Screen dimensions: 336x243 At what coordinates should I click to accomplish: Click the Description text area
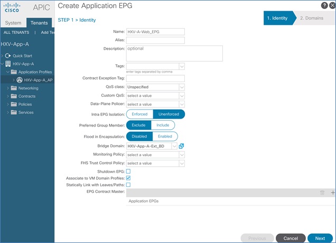pos(174,53)
